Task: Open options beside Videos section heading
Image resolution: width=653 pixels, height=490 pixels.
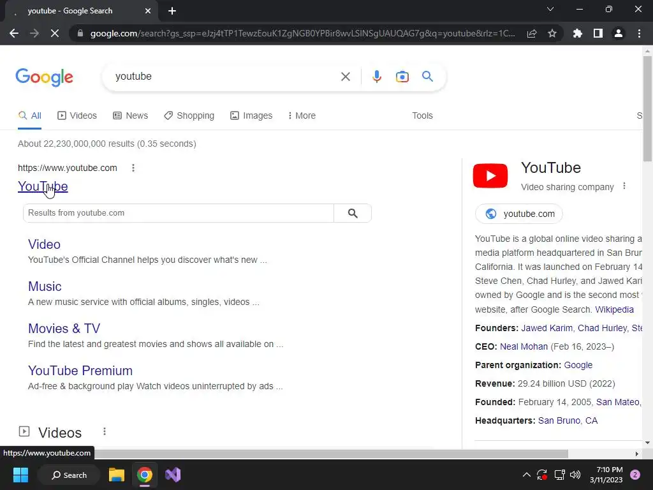Action: tap(105, 432)
